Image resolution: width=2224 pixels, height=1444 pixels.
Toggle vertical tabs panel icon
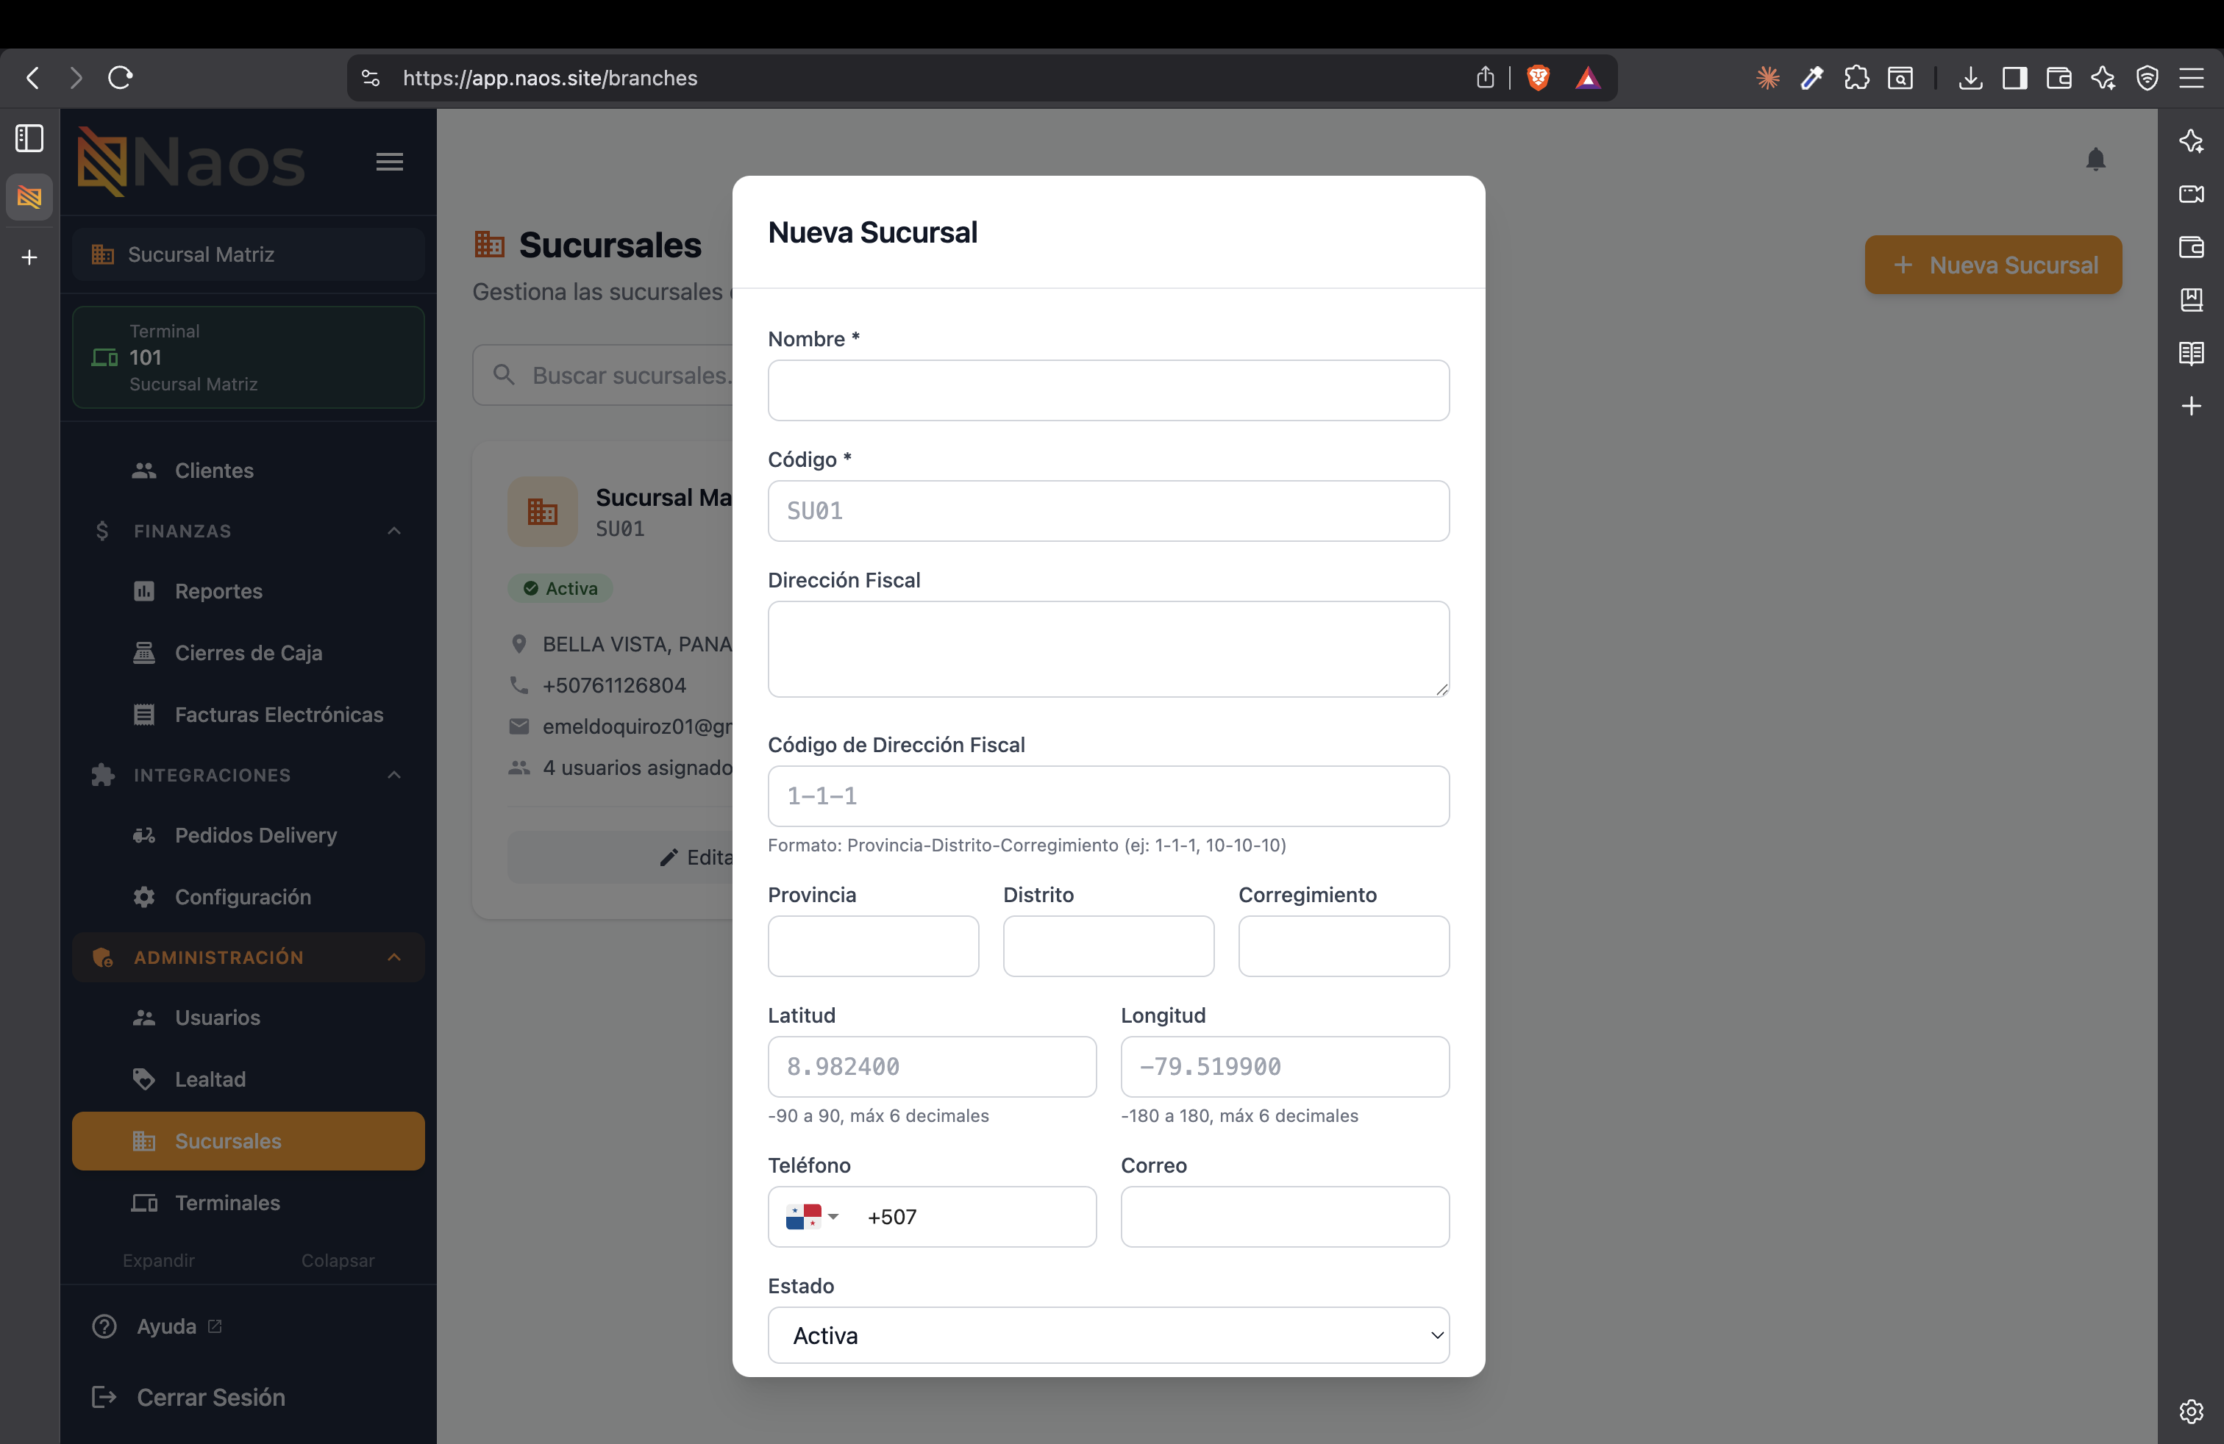[x=30, y=138]
